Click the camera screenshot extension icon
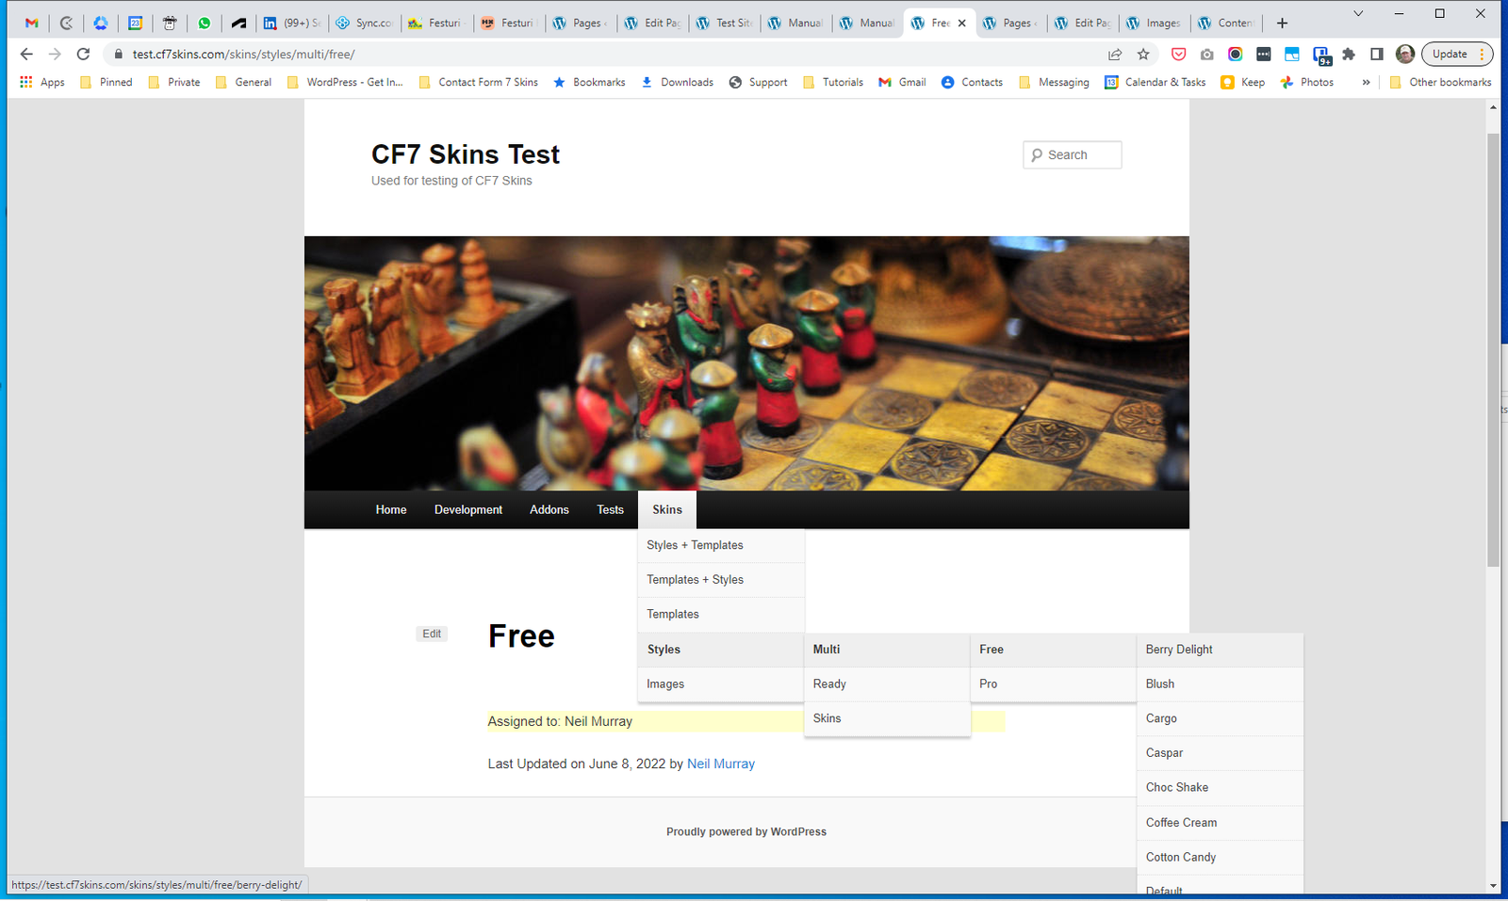This screenshot has height=901, width=1508. point(1206,55)
